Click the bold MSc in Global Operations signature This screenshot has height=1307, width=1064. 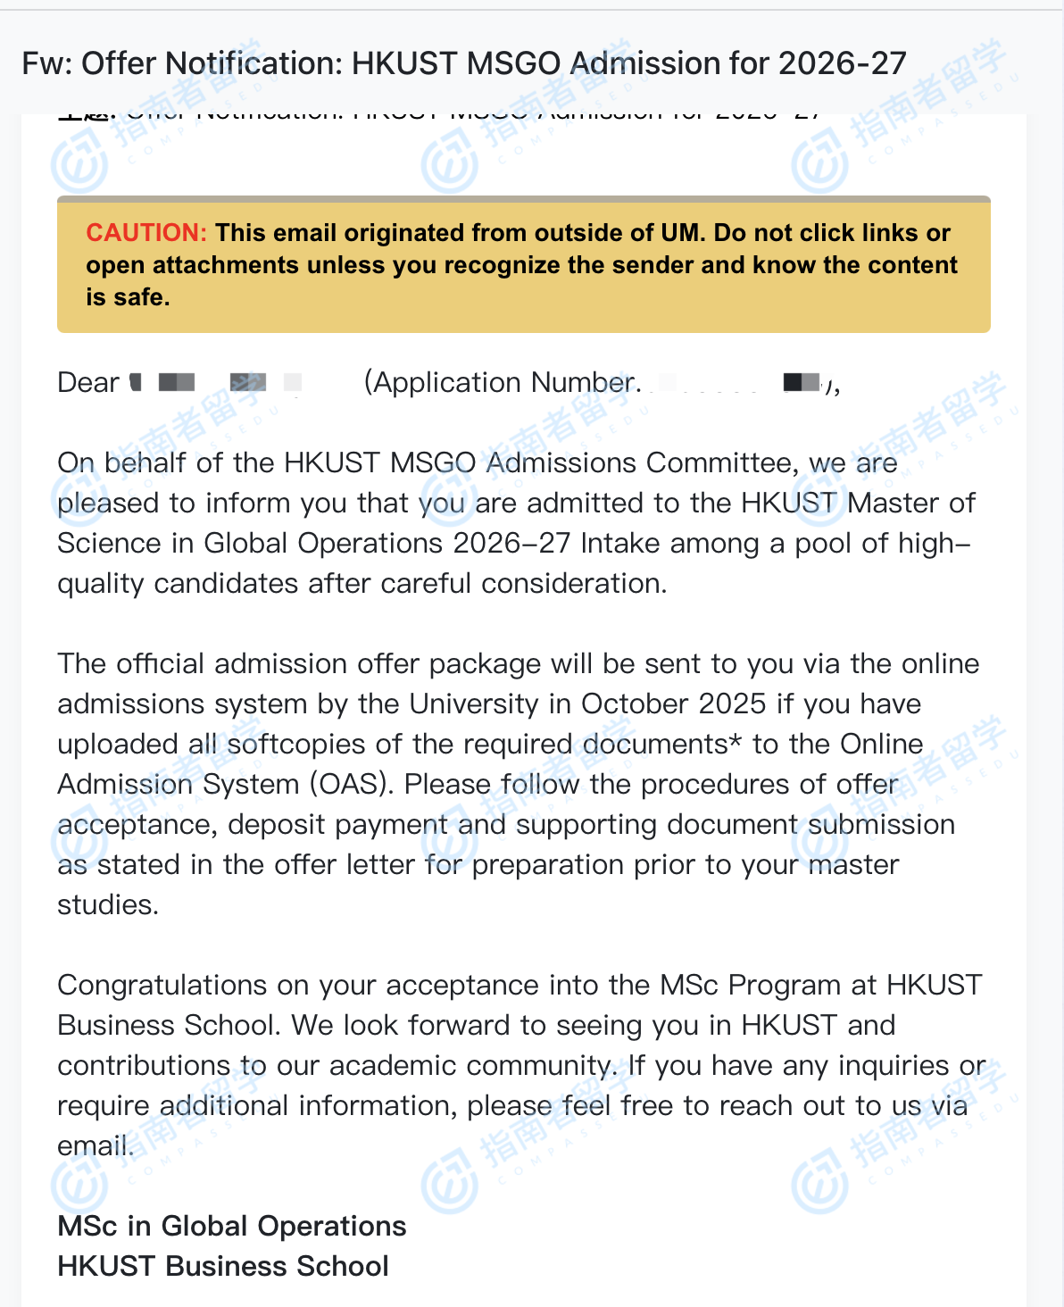[231, 1226]
